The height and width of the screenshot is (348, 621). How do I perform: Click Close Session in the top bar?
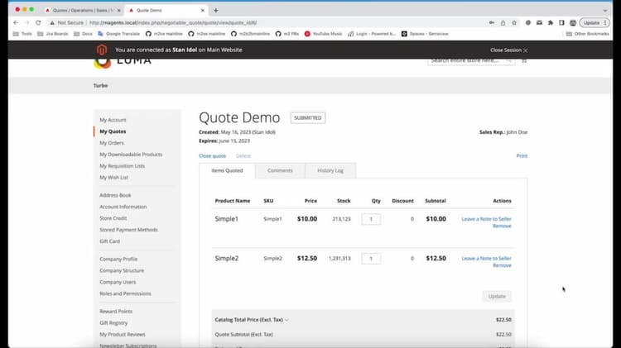click(x=508, y=50)
